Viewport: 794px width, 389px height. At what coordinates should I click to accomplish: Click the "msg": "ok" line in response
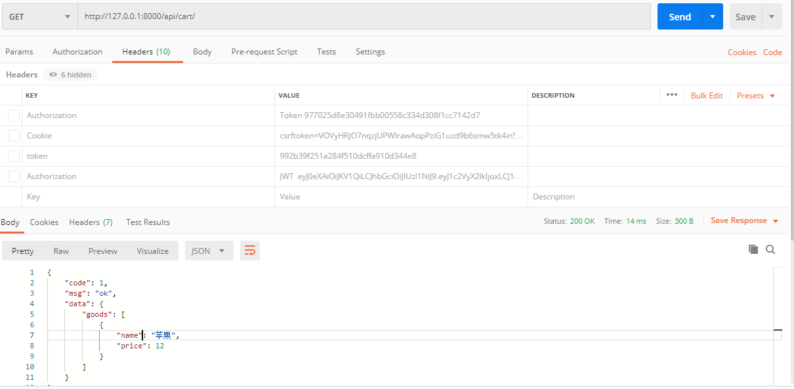point(90,293)
